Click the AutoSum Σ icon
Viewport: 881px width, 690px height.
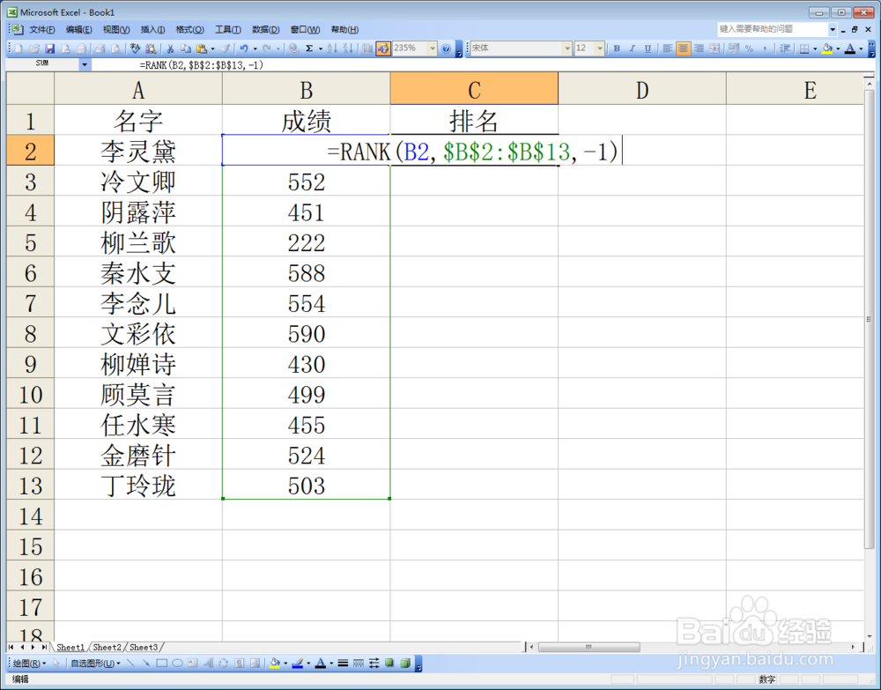pos(308,48)
